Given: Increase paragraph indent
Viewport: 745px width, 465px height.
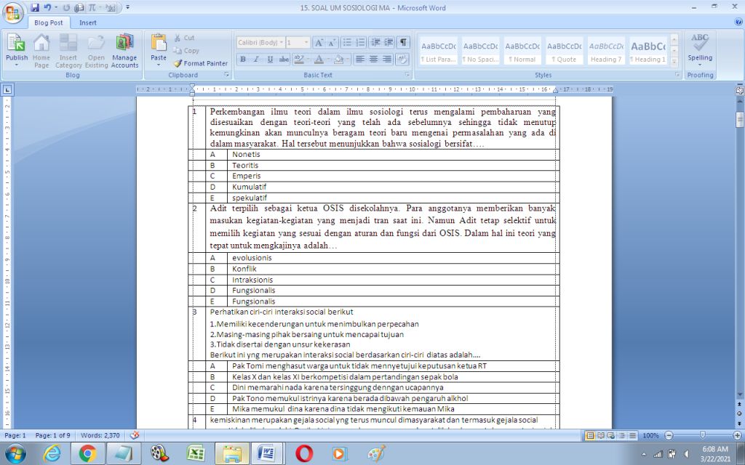Looking at the screenshot, I should [389, 42].
